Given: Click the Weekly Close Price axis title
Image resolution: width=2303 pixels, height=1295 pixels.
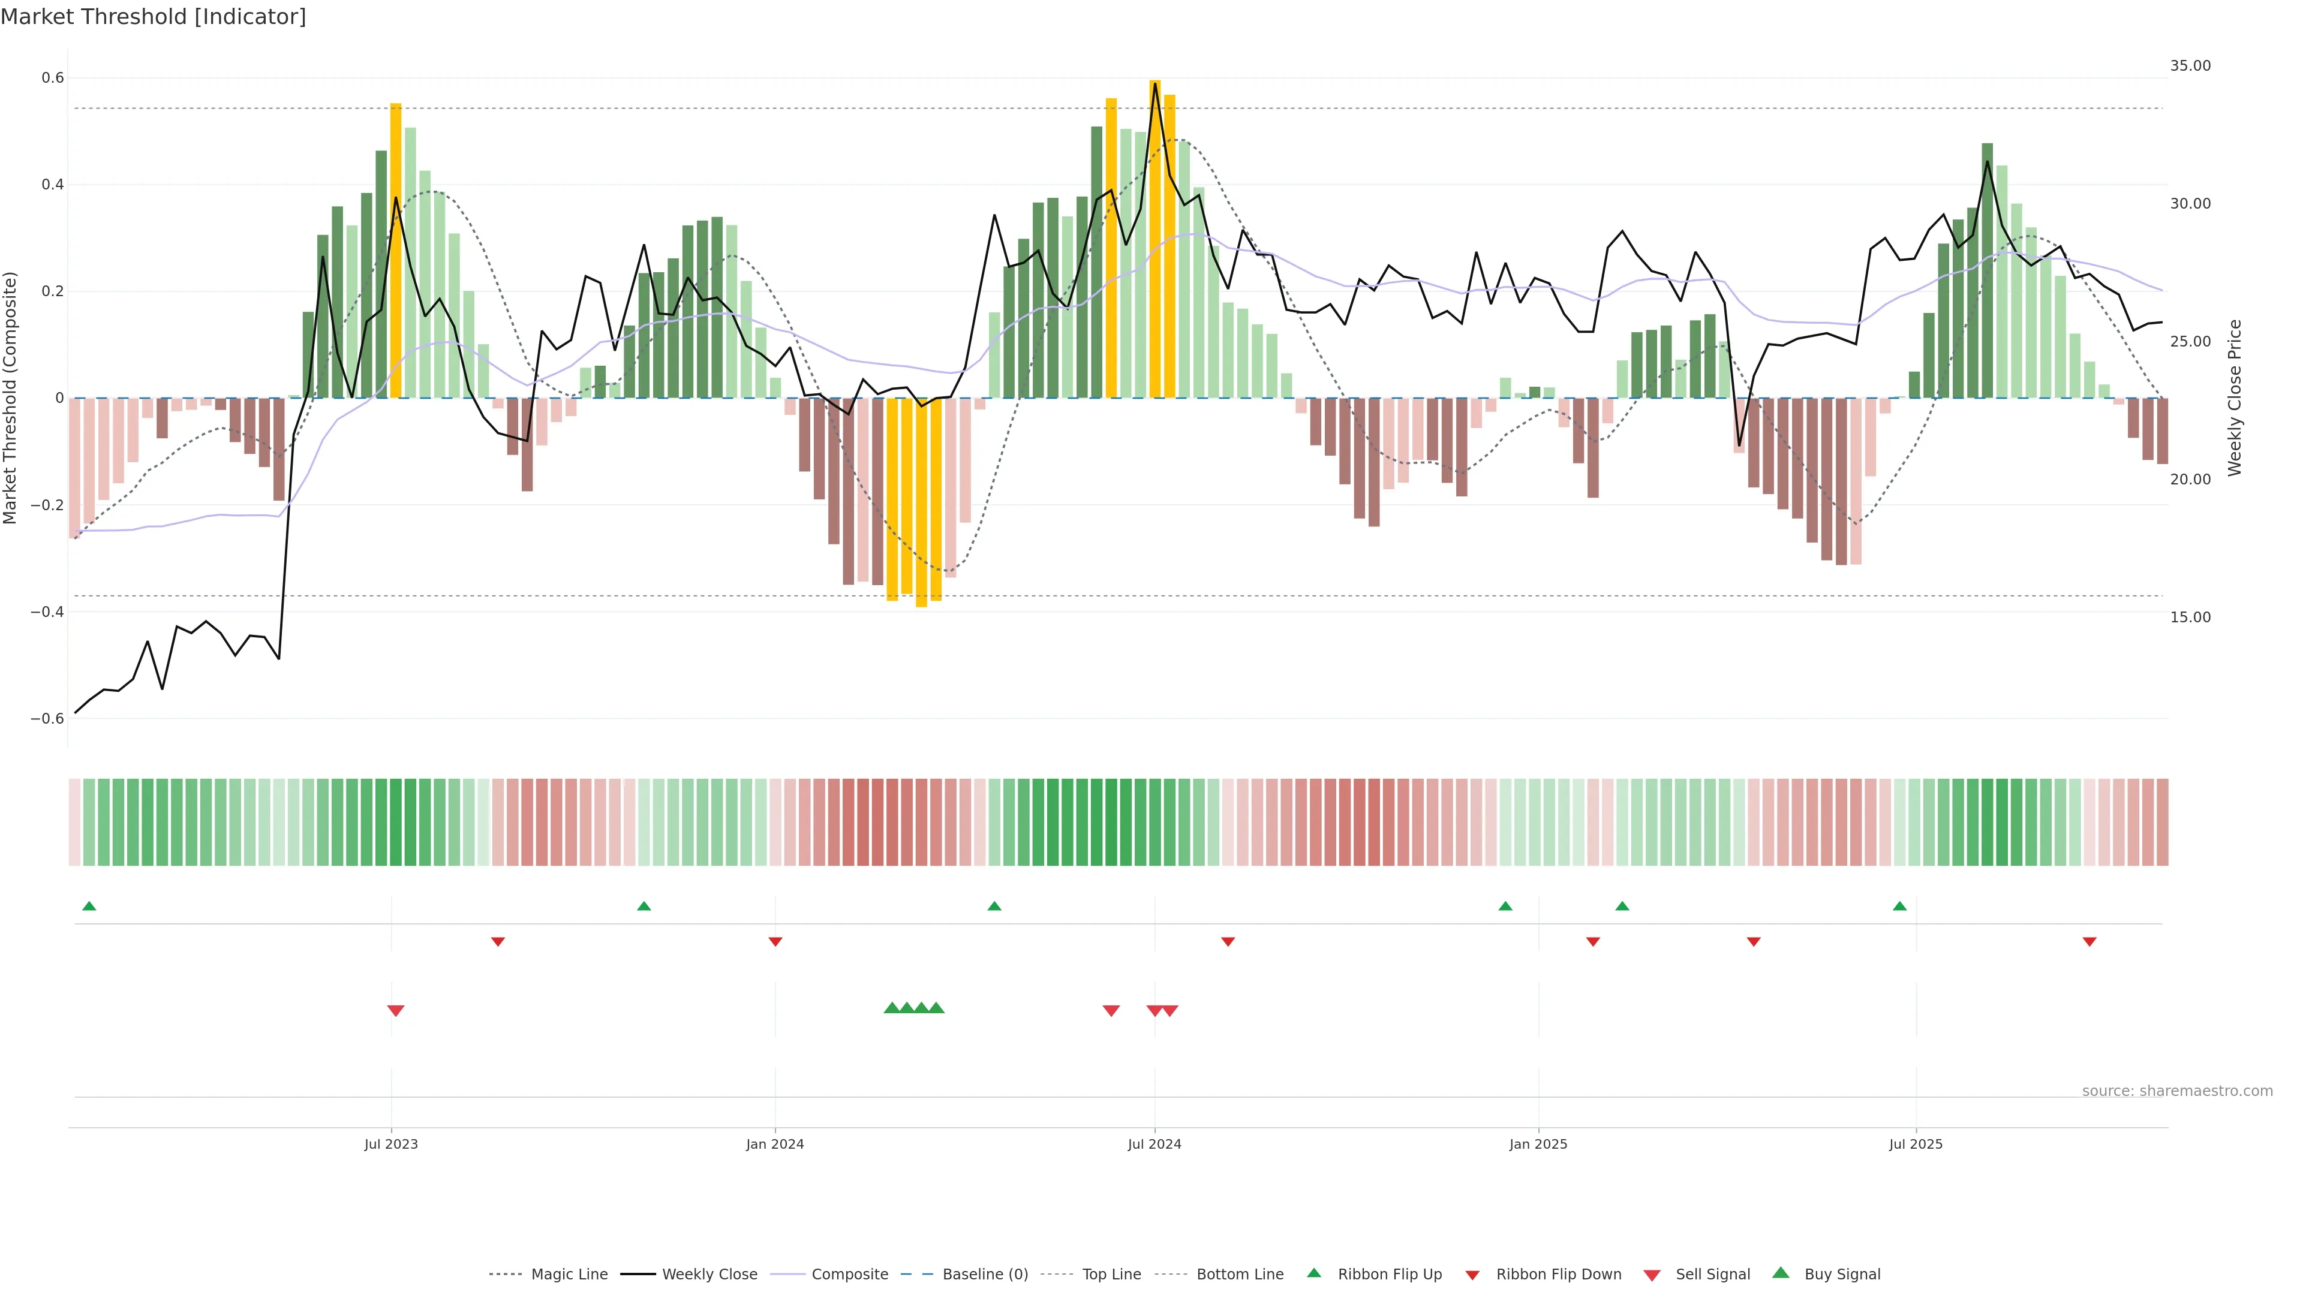Looking at the screenshot, I should tap(2234, 397).
